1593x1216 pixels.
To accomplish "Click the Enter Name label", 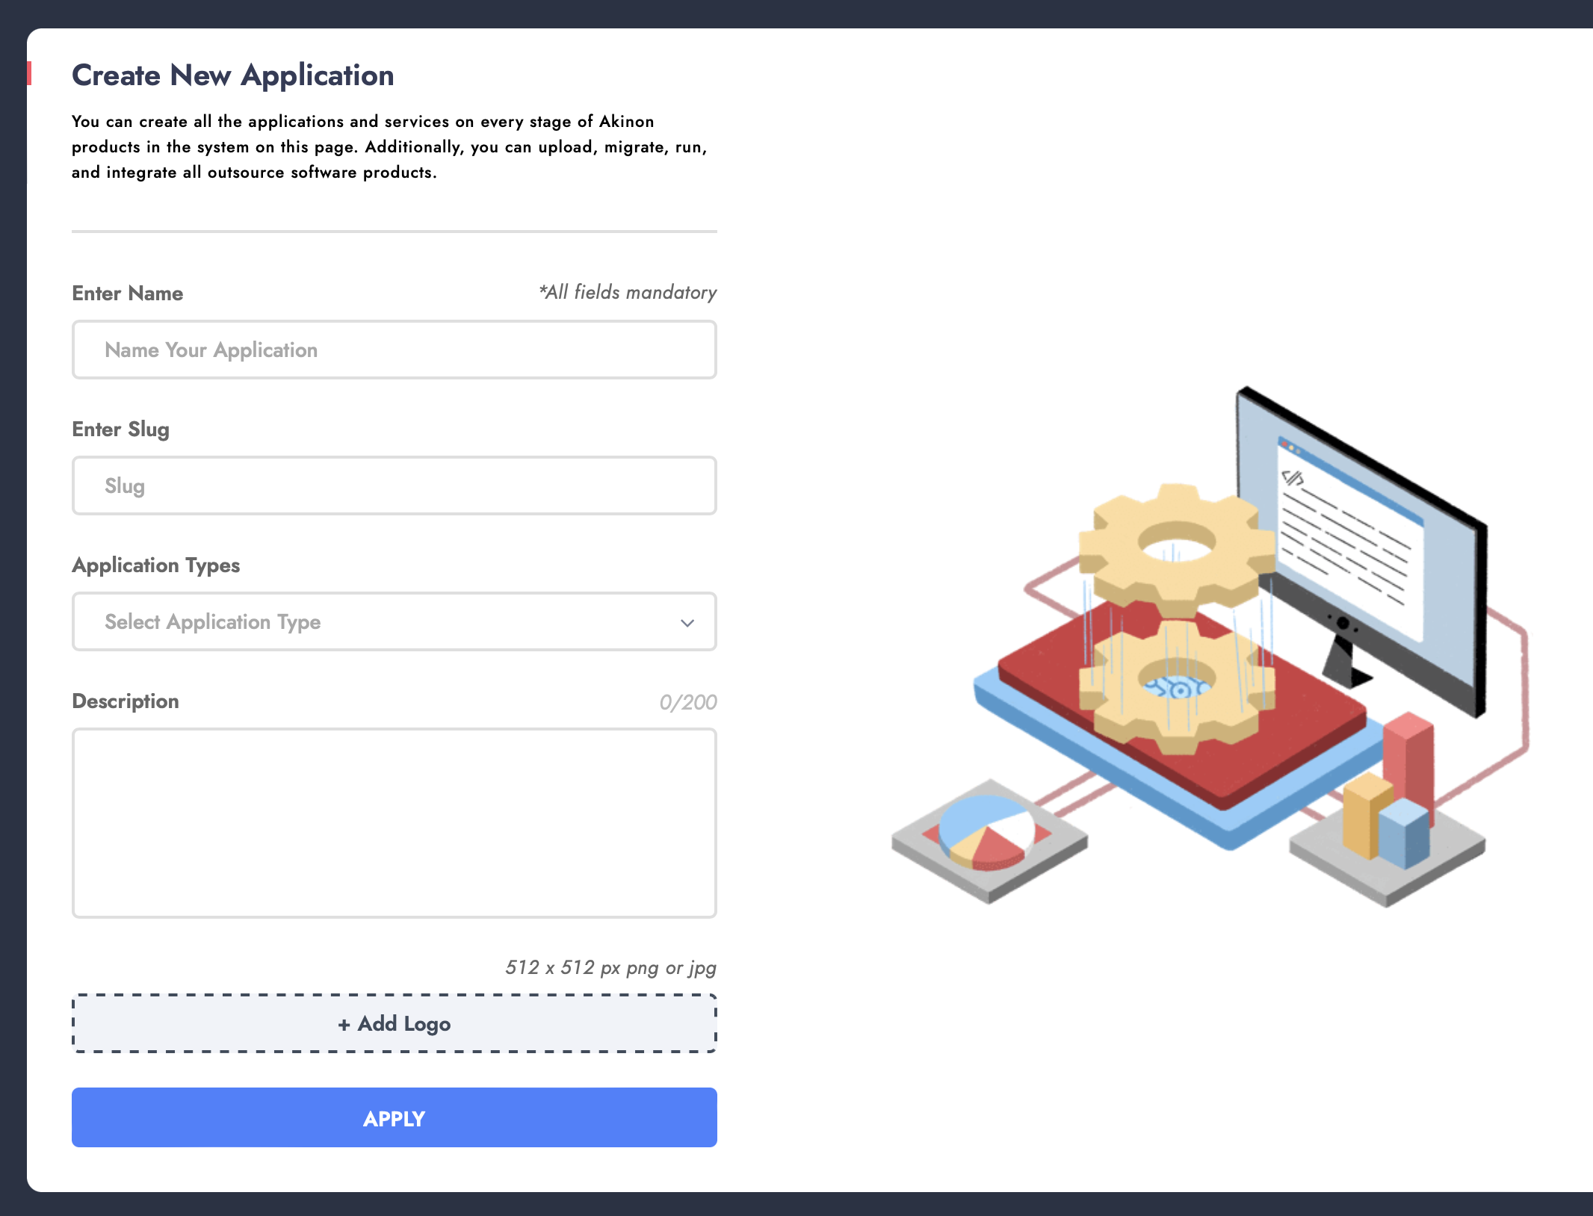I will [x=128, y=294].
